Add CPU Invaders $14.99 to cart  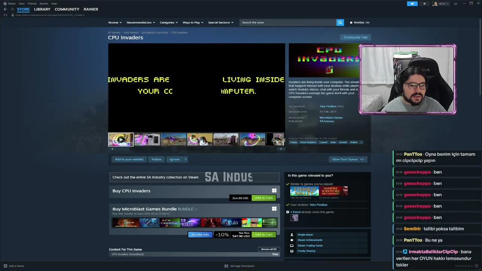(264, 198)
